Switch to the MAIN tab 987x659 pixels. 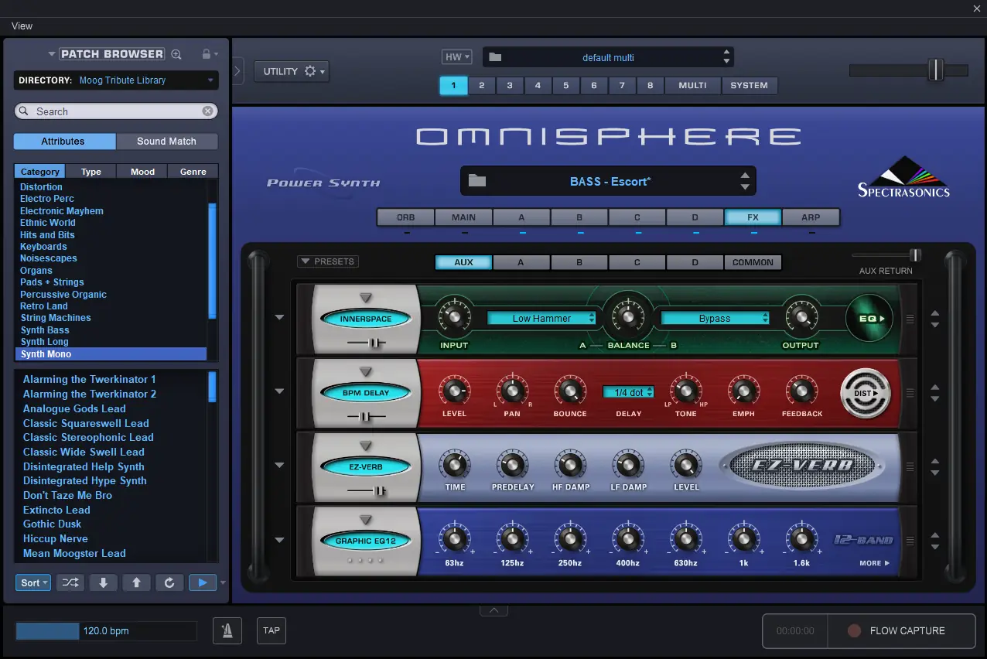(x=463, y=217)
